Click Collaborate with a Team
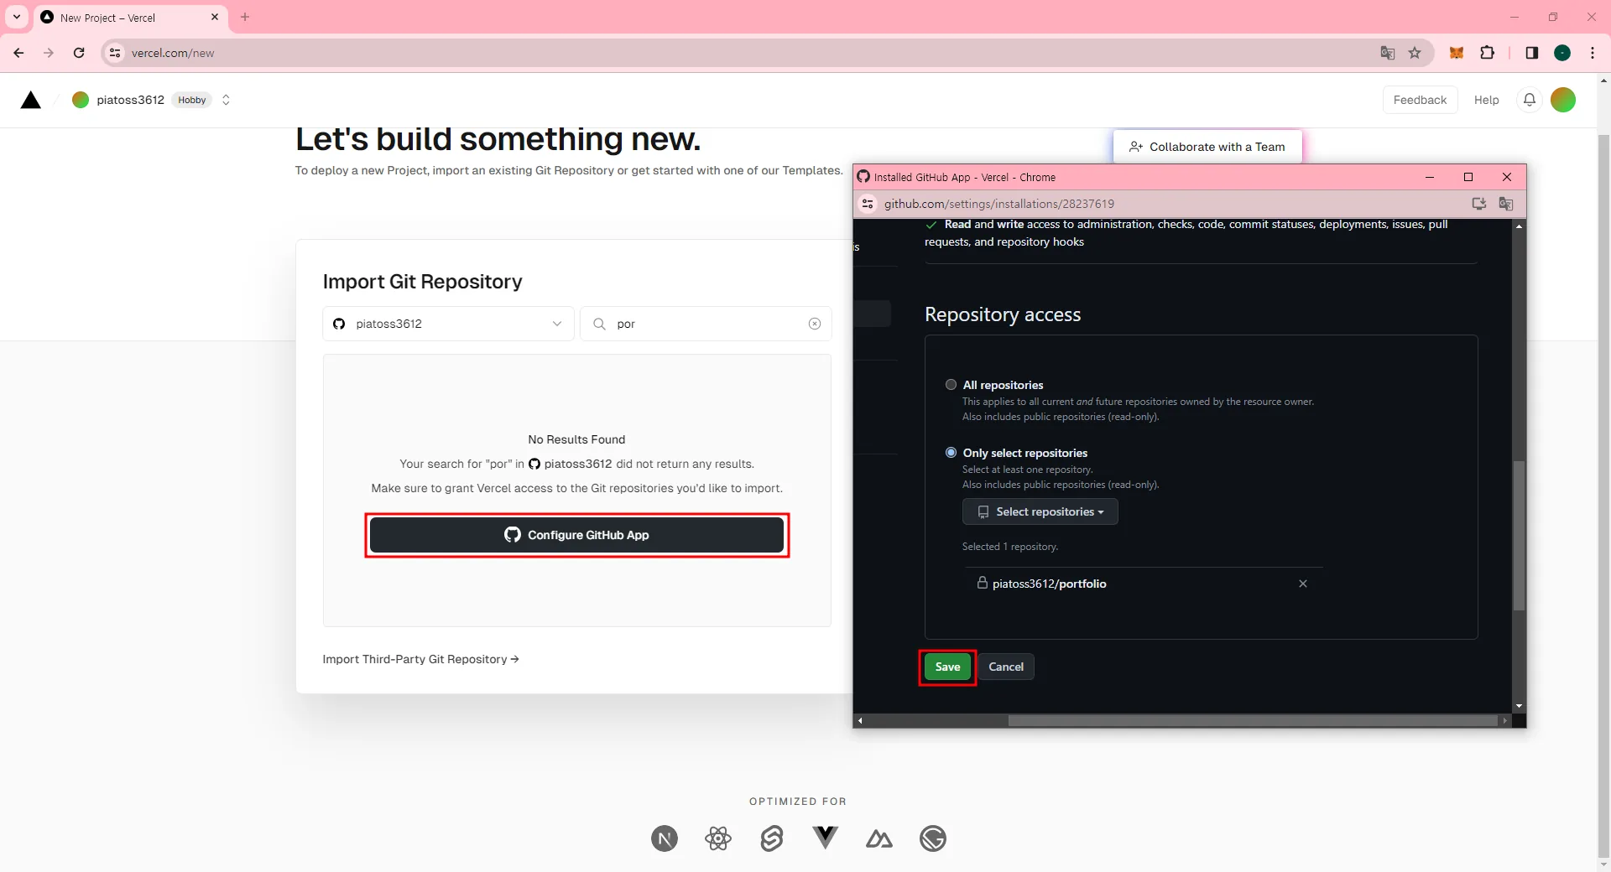The height and width of the screenshot is (872, 1611). [1207, 147]
